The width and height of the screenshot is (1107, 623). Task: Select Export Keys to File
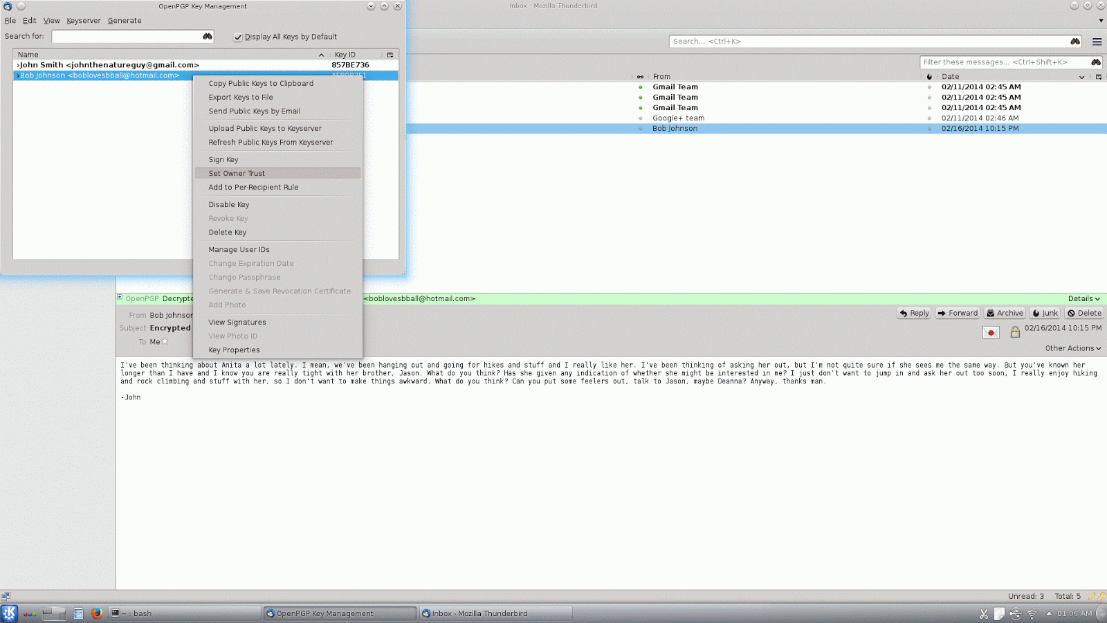(277, 97)
